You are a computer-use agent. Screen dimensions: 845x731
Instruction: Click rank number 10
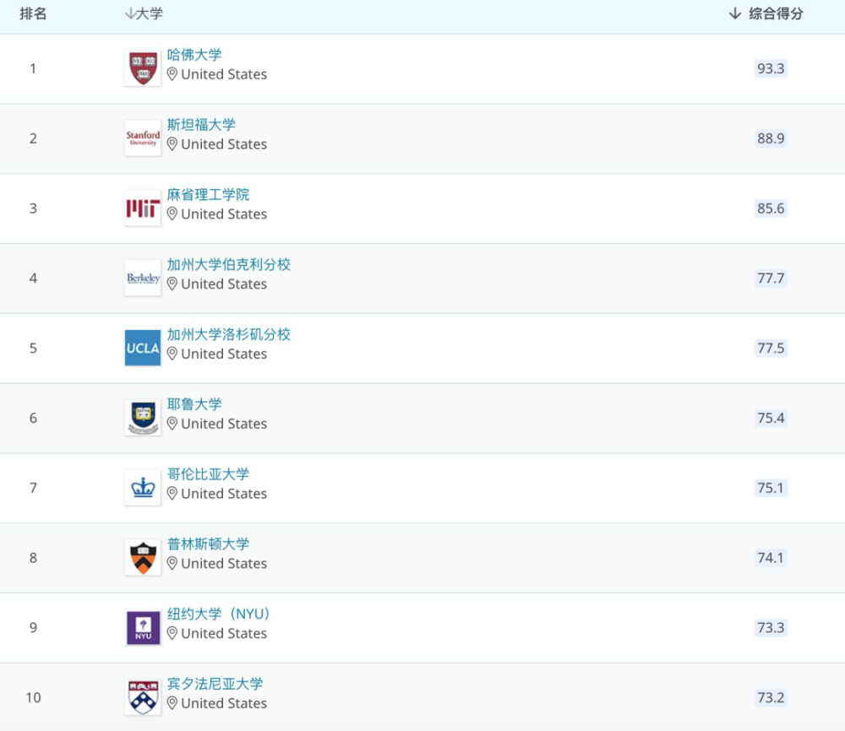[34, 697]
